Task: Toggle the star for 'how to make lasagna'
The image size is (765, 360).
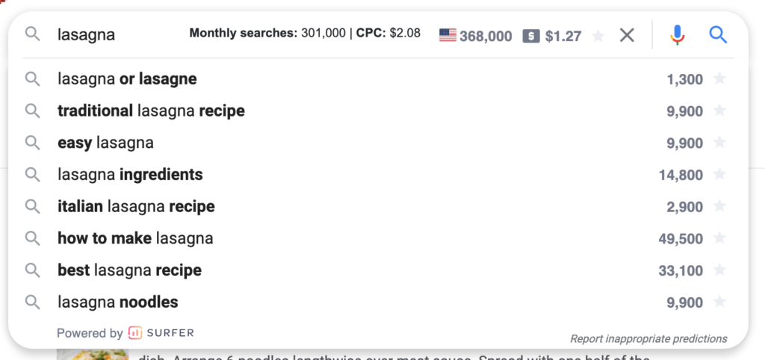Action: (x=719, y=238)
